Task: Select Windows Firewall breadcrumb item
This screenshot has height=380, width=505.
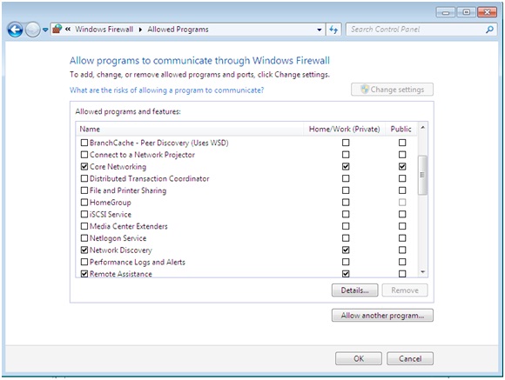Action: pos(104,30)
